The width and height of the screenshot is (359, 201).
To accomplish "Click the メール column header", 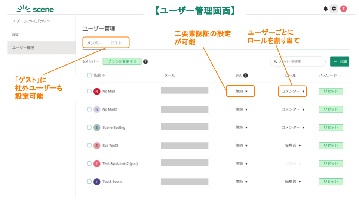I will [170, 76].
